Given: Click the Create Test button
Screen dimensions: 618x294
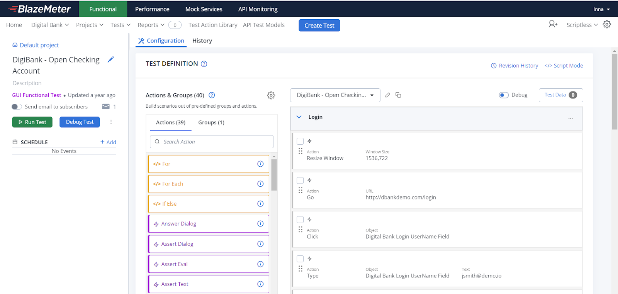Looking at the screenshot, I should click(x=319, y=25).
